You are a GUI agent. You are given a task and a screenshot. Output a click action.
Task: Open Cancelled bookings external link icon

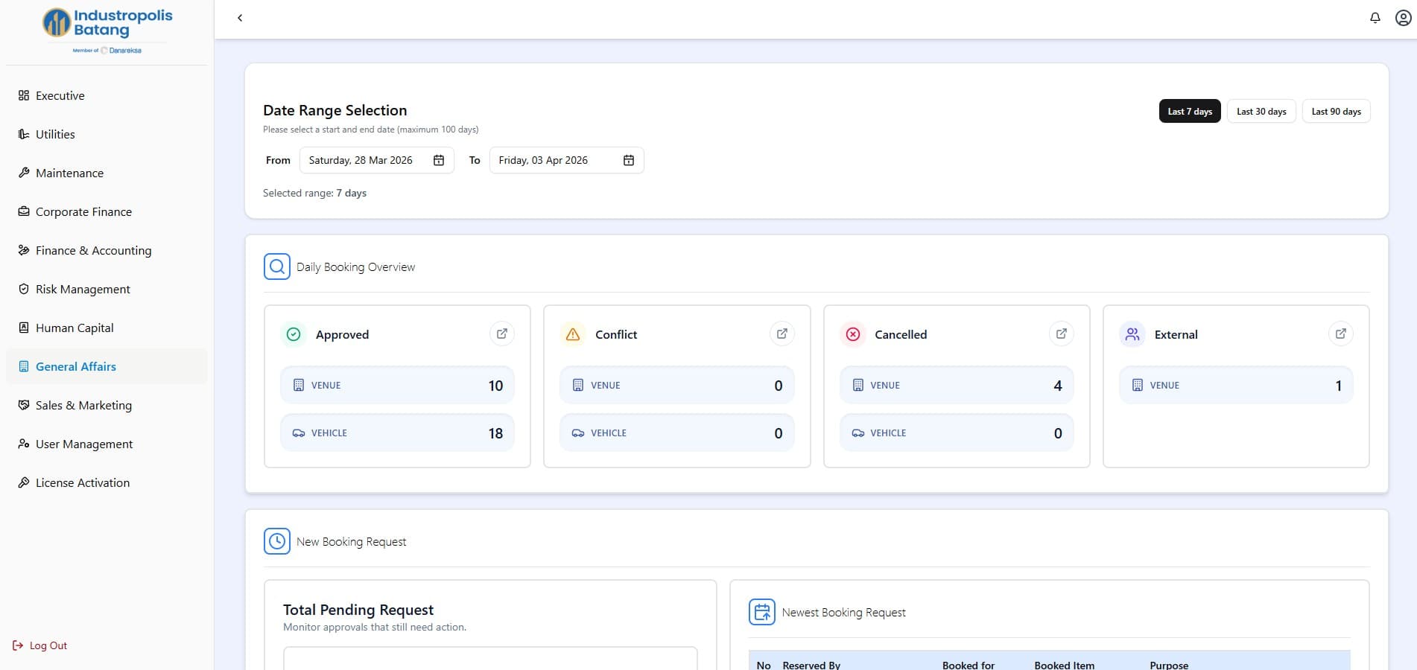click(1062, 334)
